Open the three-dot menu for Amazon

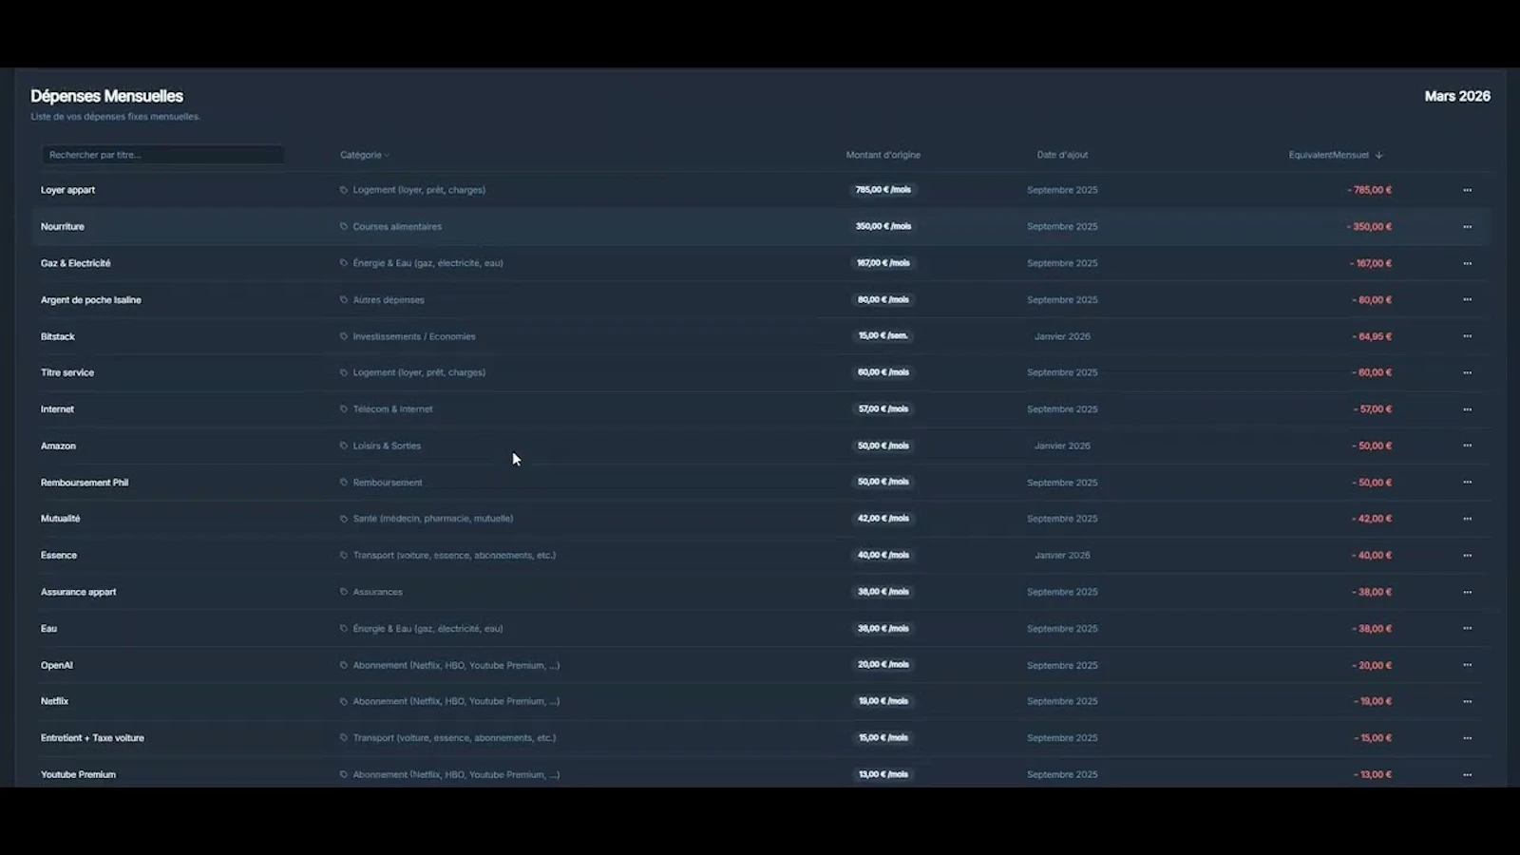[x=1467, y=446]
